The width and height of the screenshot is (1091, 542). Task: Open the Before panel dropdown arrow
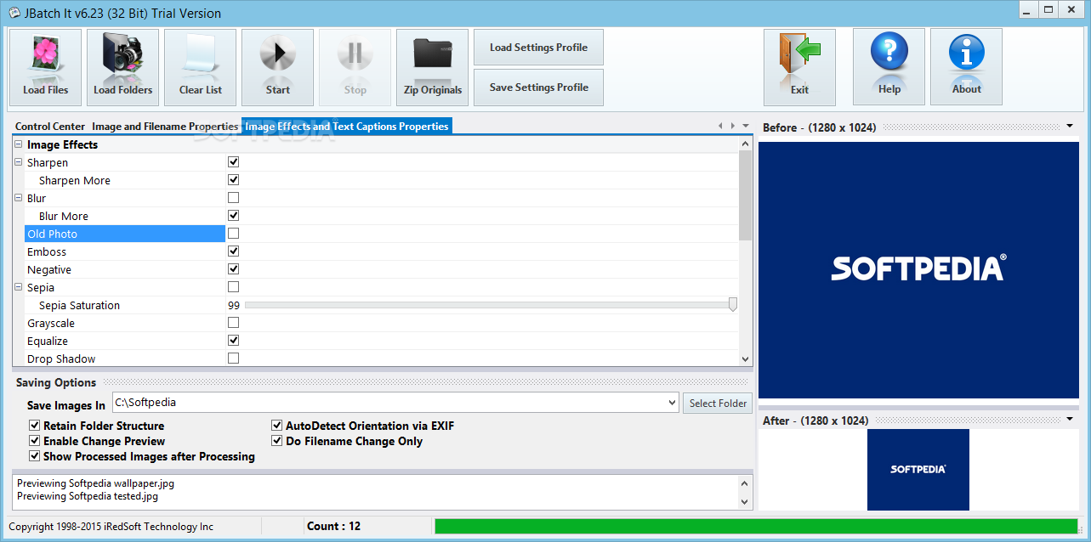1069,127
